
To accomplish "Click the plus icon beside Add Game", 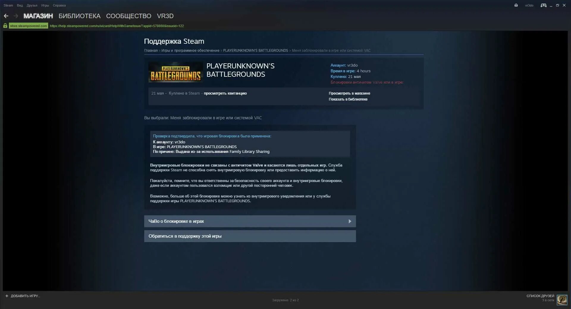I will pos(7,296).
